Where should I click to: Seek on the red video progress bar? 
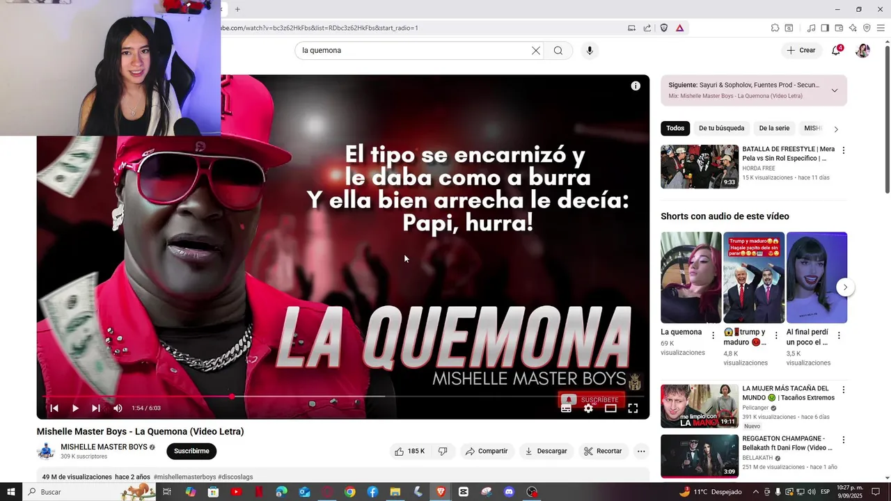coord(343,397)
